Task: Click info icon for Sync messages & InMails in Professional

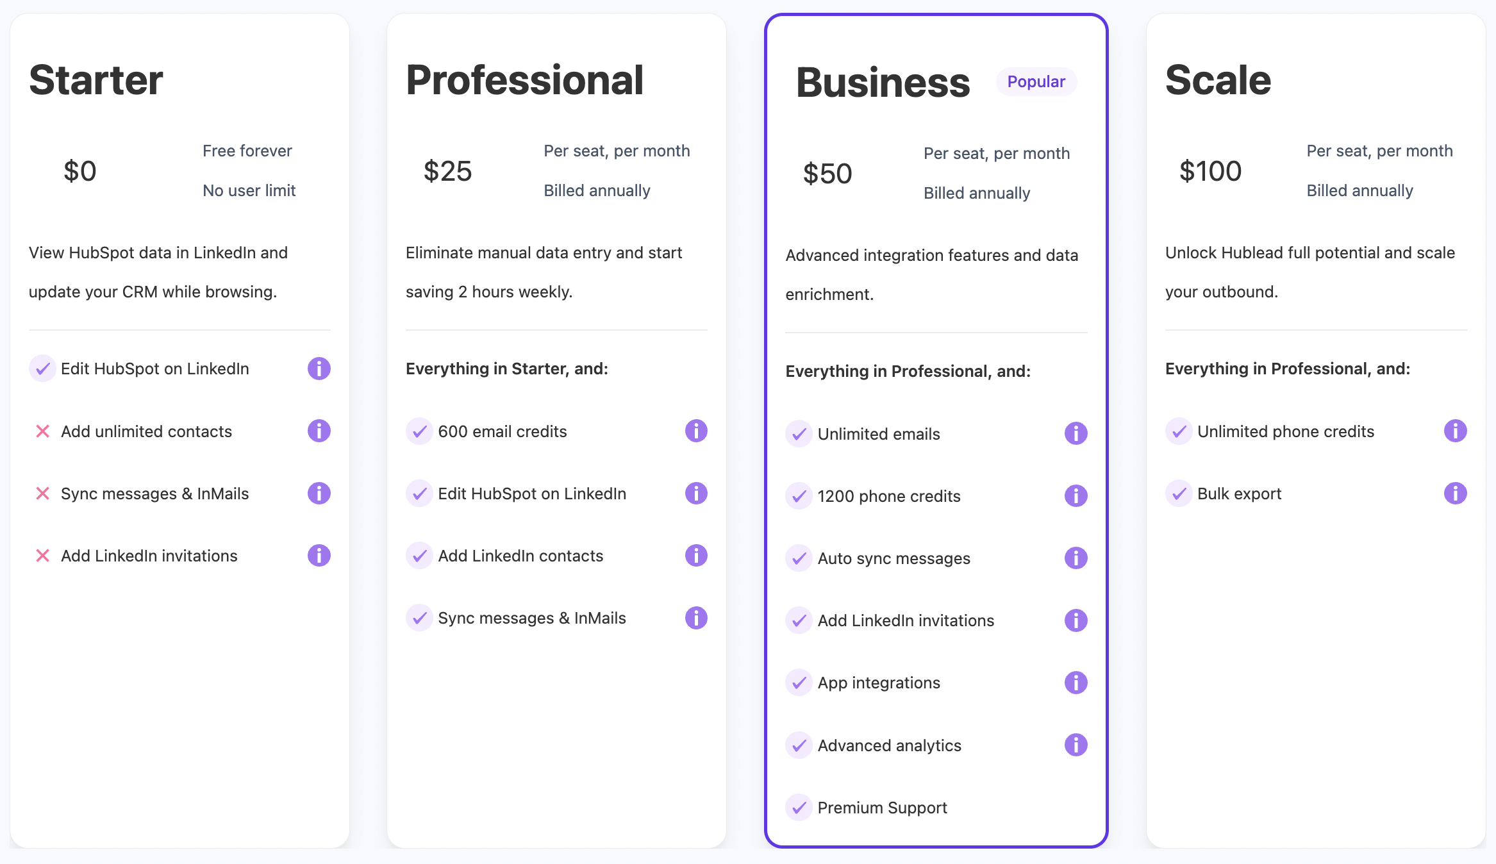Action: [696, 618]
